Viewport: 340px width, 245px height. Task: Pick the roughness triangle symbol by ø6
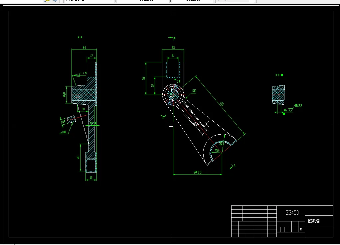pyautogui.click(x=291, y=110)
